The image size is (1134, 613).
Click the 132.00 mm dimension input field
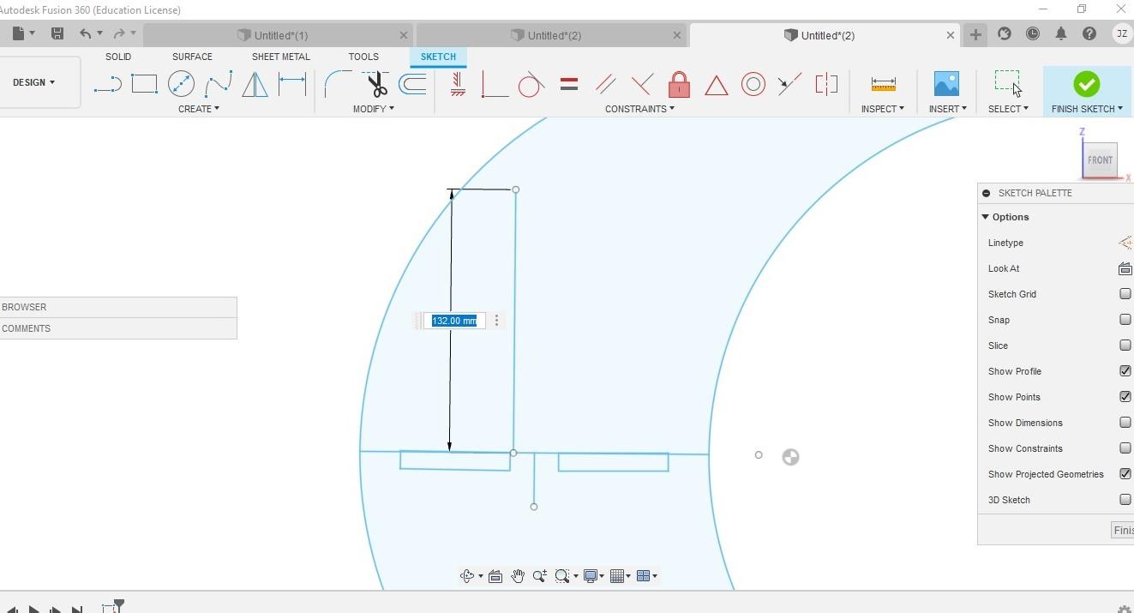coord(454,321)
